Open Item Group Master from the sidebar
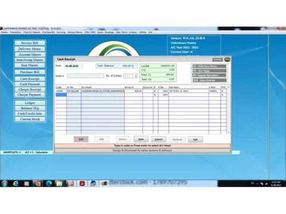286x214 pixels. pos(30,60)
